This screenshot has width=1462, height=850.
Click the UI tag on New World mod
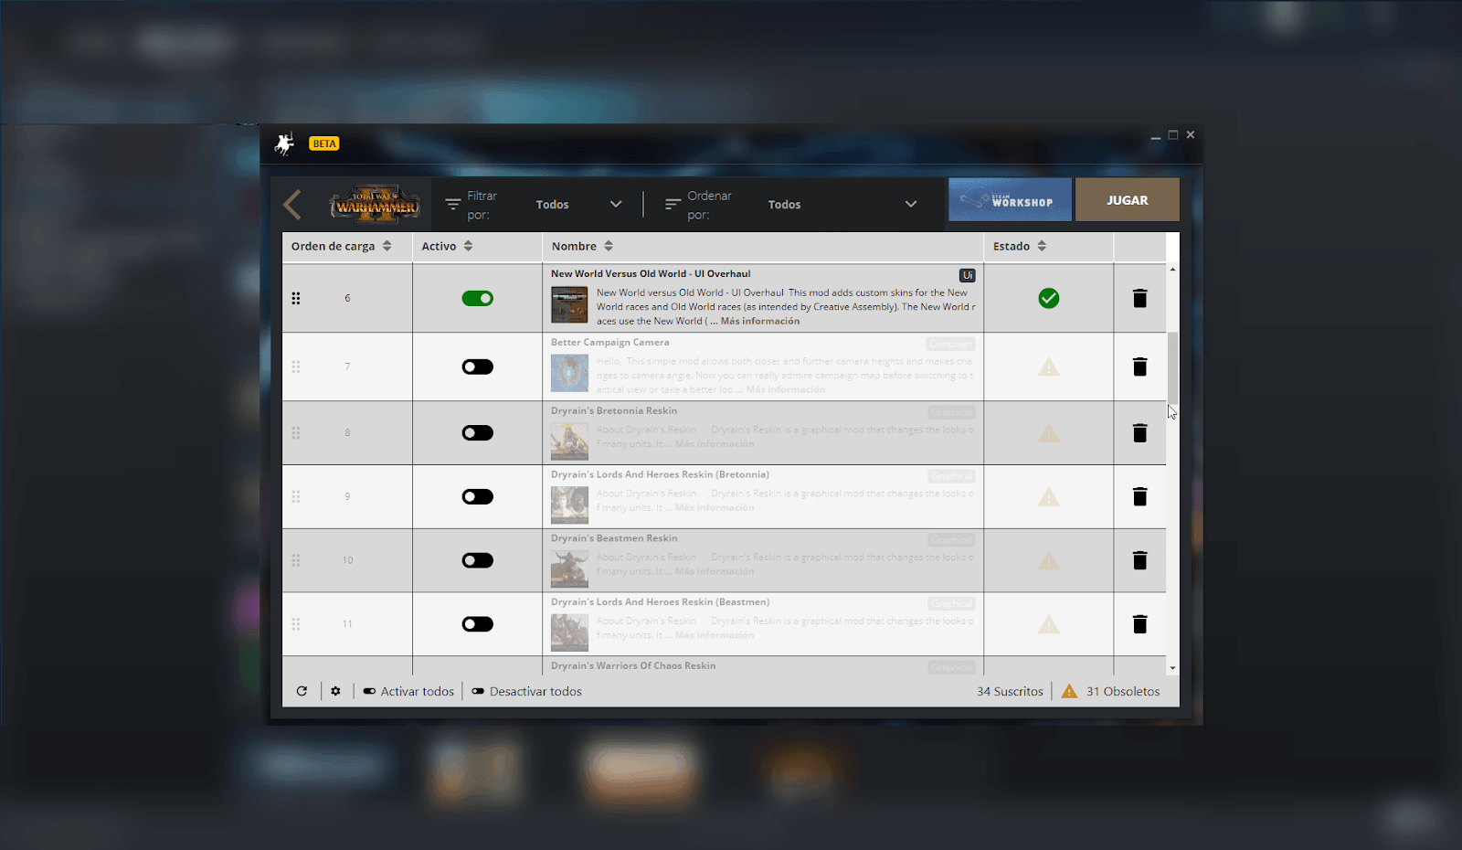pos(967,275)
